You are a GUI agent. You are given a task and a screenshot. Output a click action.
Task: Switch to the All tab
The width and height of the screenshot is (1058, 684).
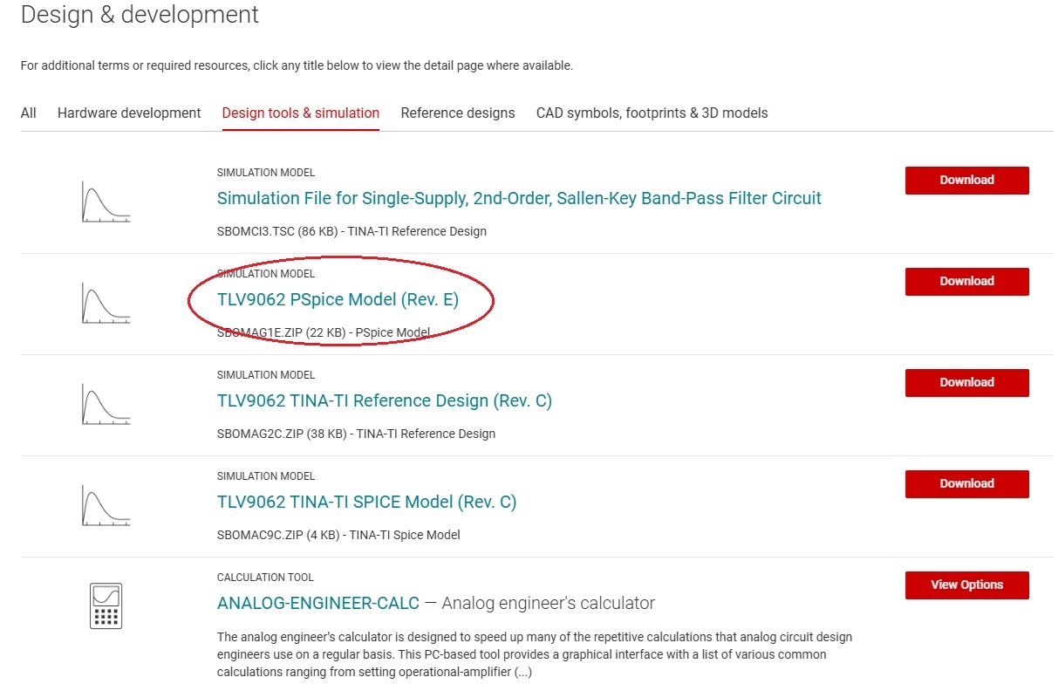click(x=29, y=113)
